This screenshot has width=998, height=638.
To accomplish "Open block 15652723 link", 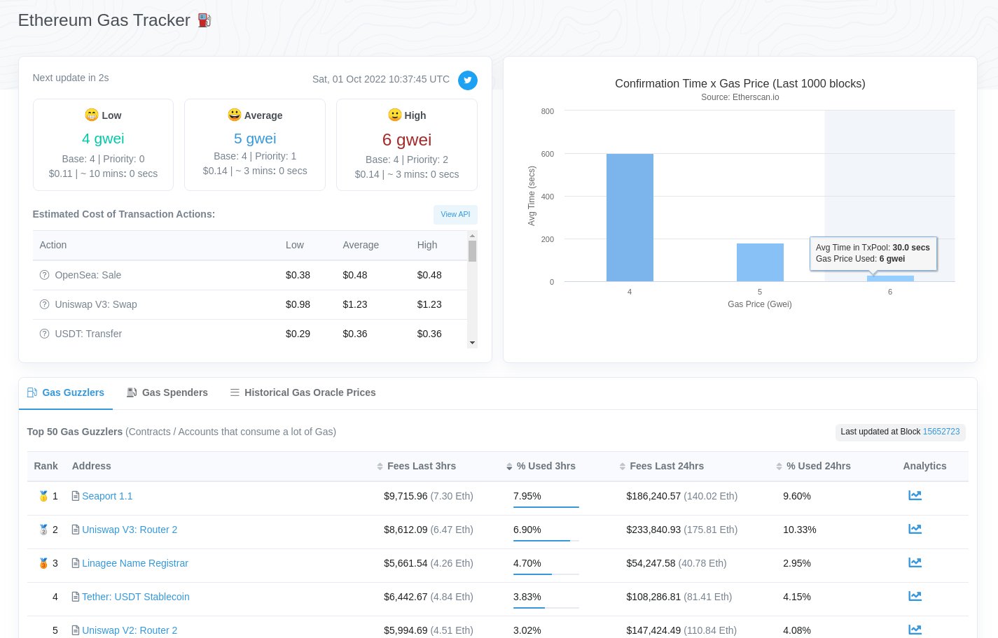I will [x=941, y=432].
